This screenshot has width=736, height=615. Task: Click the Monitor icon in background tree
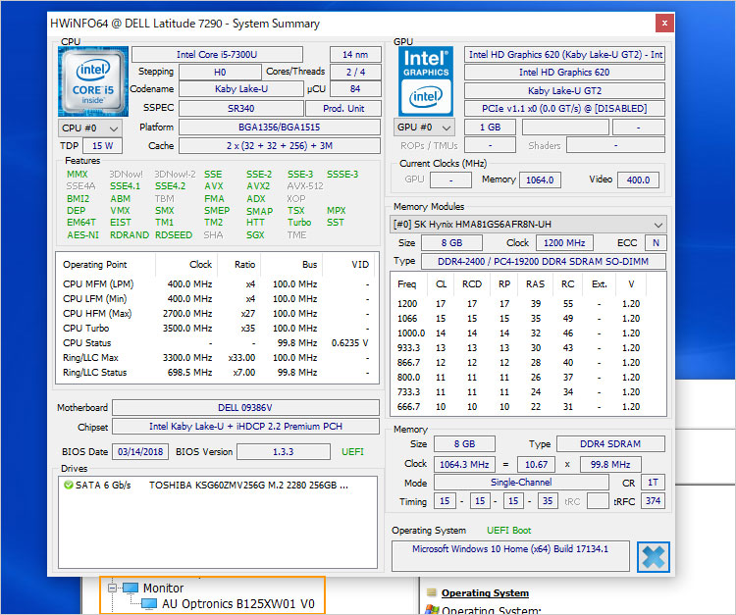tap(131, 588)
